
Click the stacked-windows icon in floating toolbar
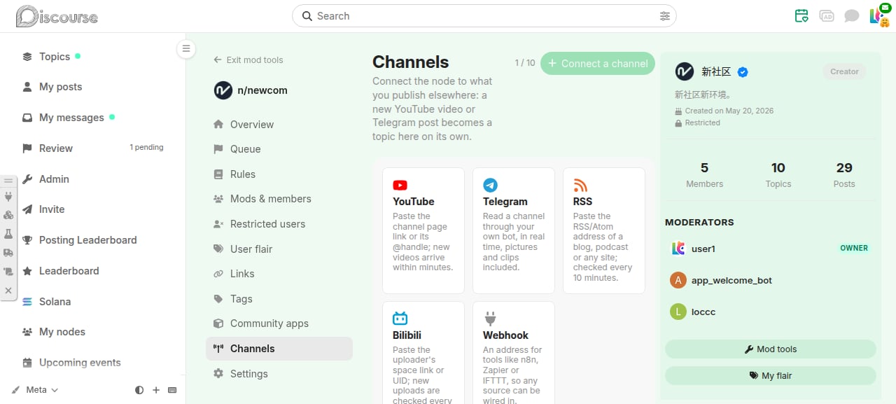(8, 272)
